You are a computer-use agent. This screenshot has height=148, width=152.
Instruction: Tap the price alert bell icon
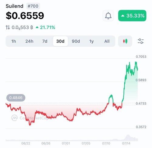108,16
